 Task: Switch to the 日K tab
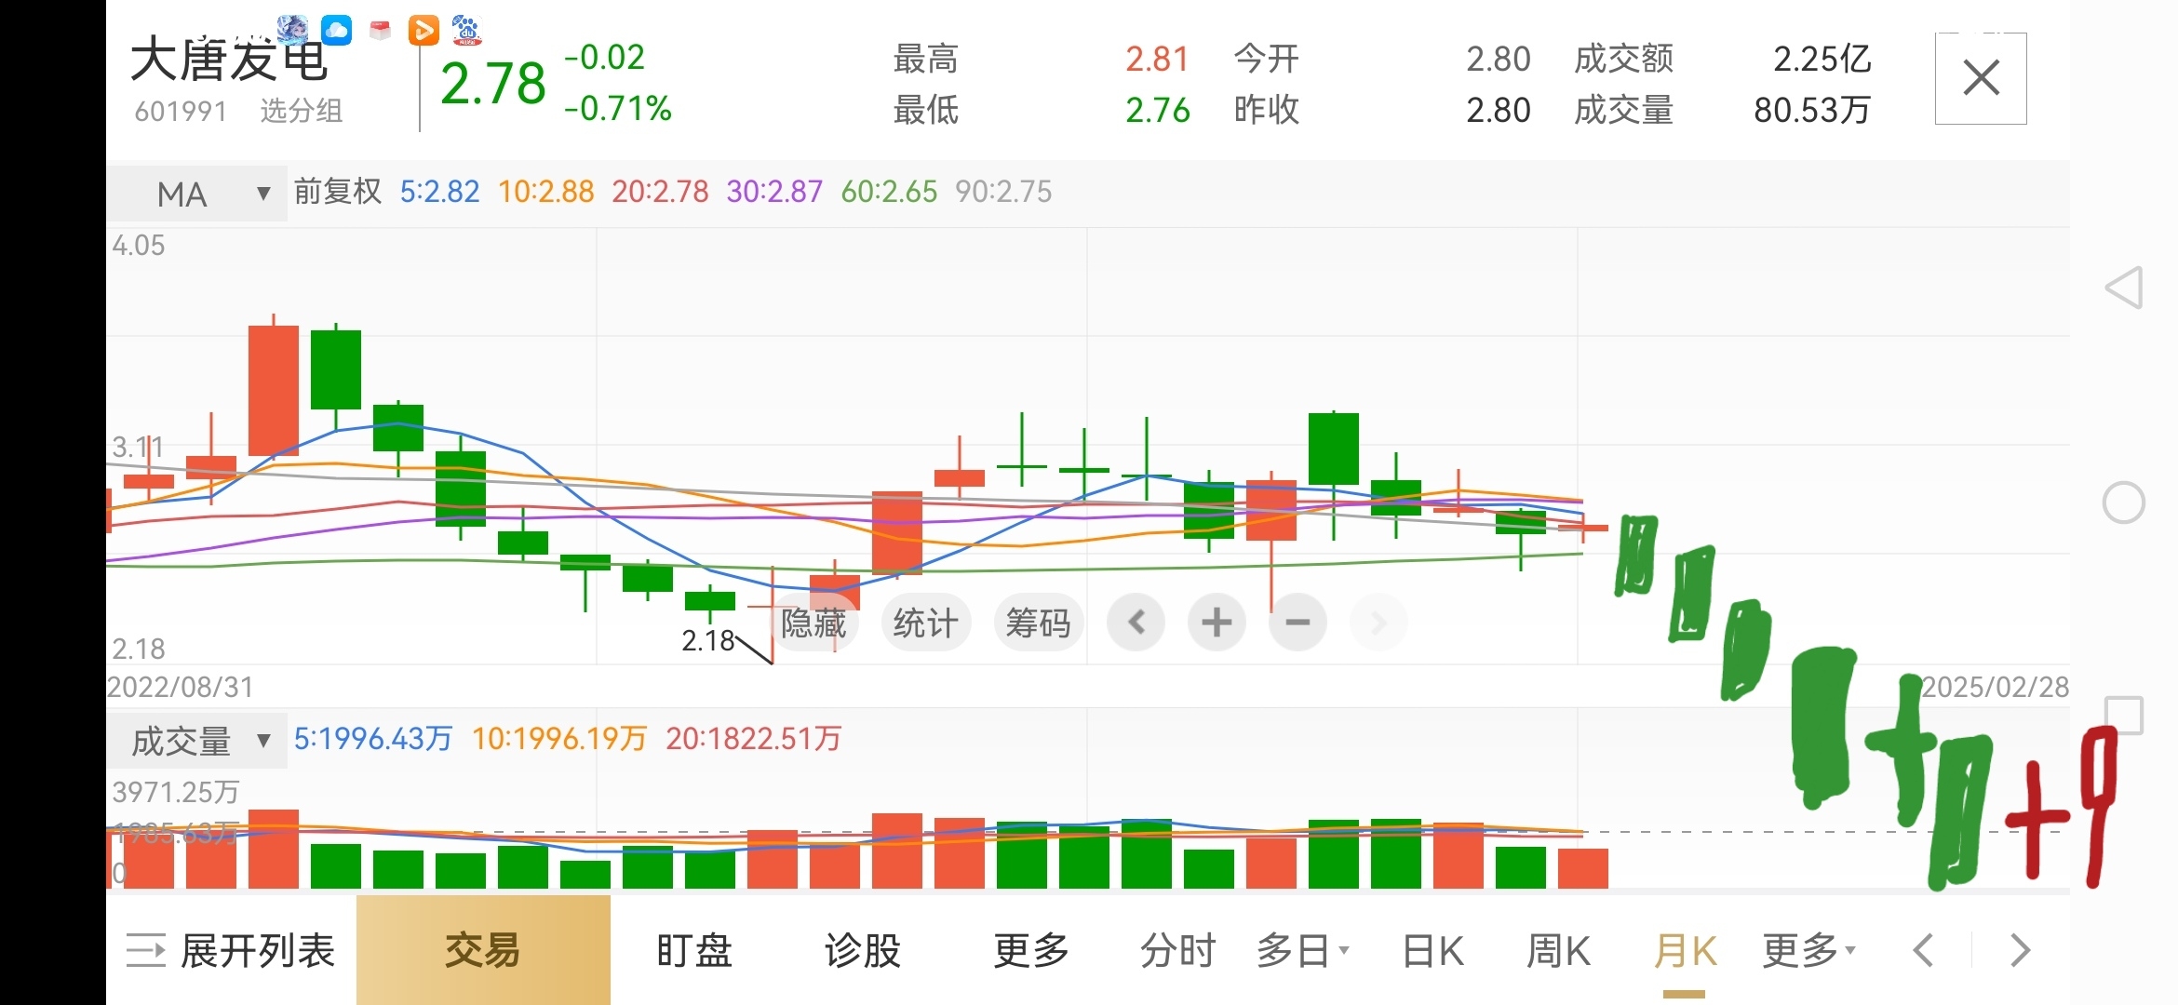[x=1432, y=951]
